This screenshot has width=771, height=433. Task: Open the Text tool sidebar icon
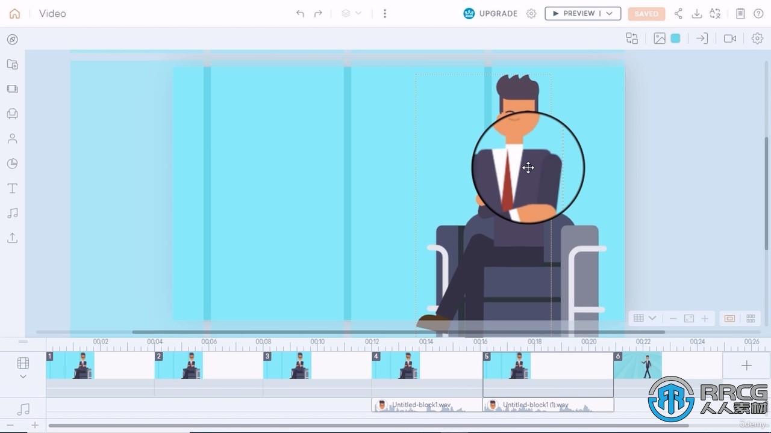coord(12,188)
